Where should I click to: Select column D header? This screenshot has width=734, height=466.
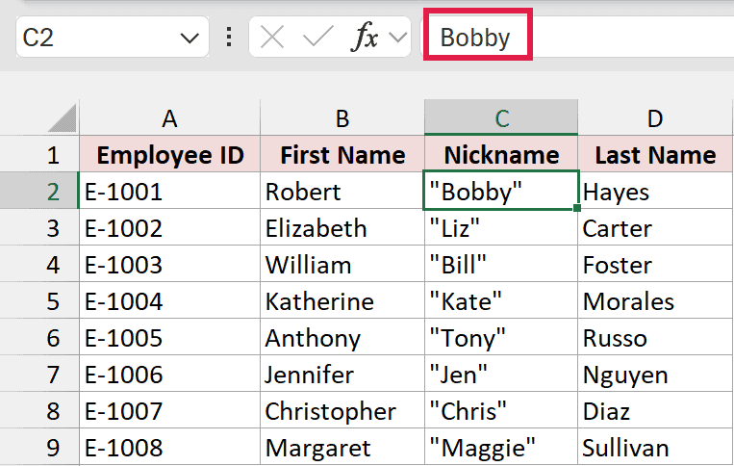[x=655, y=118]
